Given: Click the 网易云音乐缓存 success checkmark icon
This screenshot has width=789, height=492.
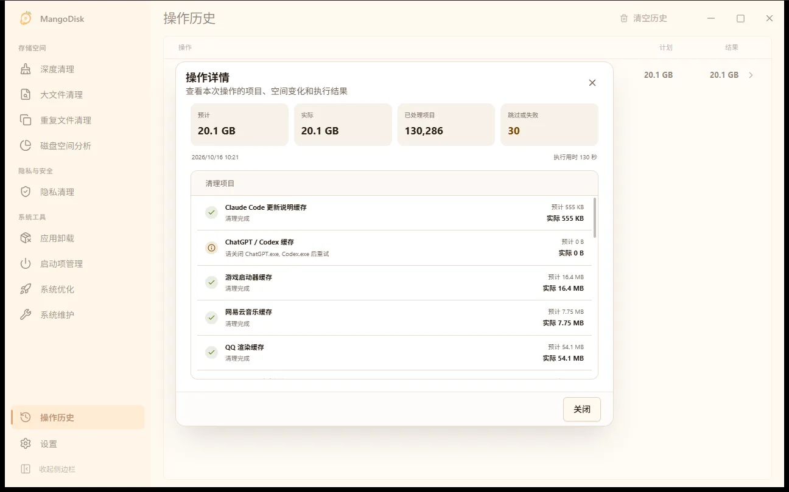Looking at the screenshot, I should pyautogui.click(x=211, y=317).
